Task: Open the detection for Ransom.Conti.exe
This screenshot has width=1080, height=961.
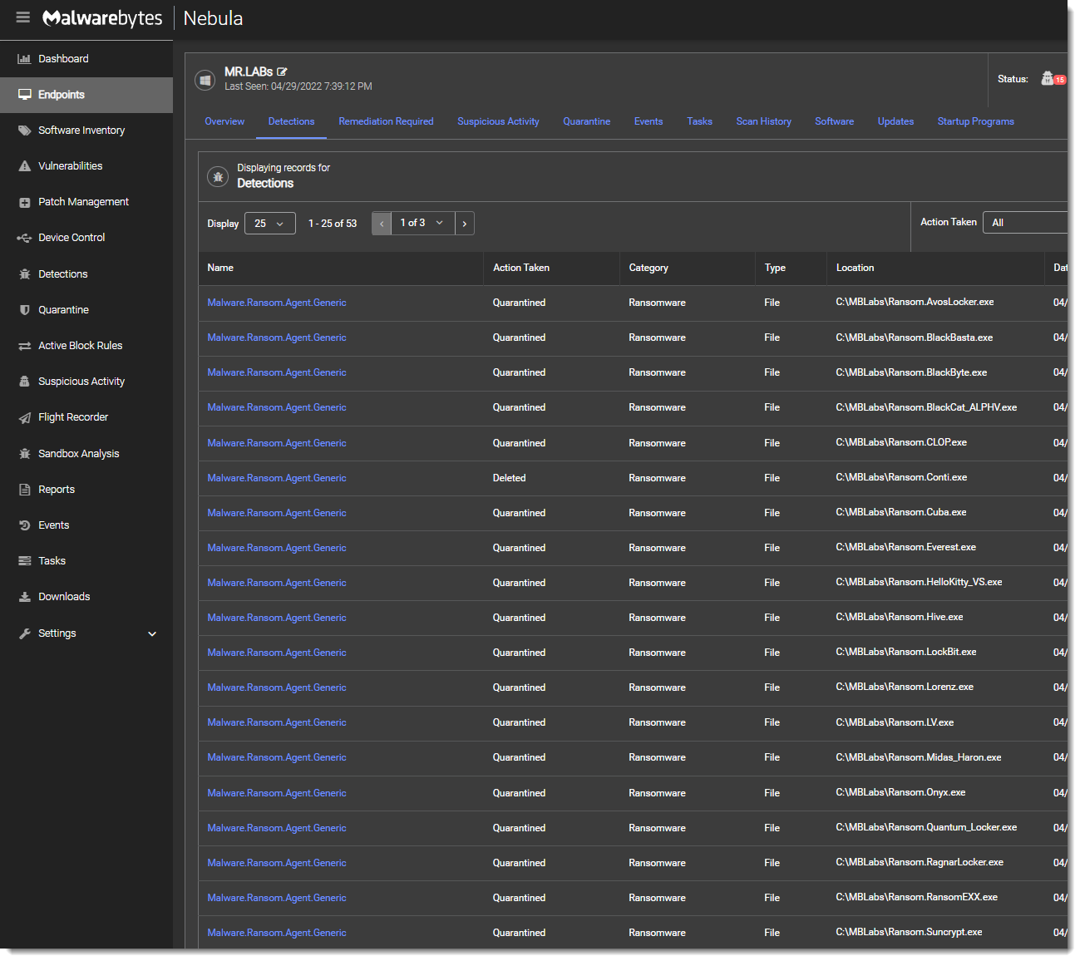Action: click(x=277, y=478)
